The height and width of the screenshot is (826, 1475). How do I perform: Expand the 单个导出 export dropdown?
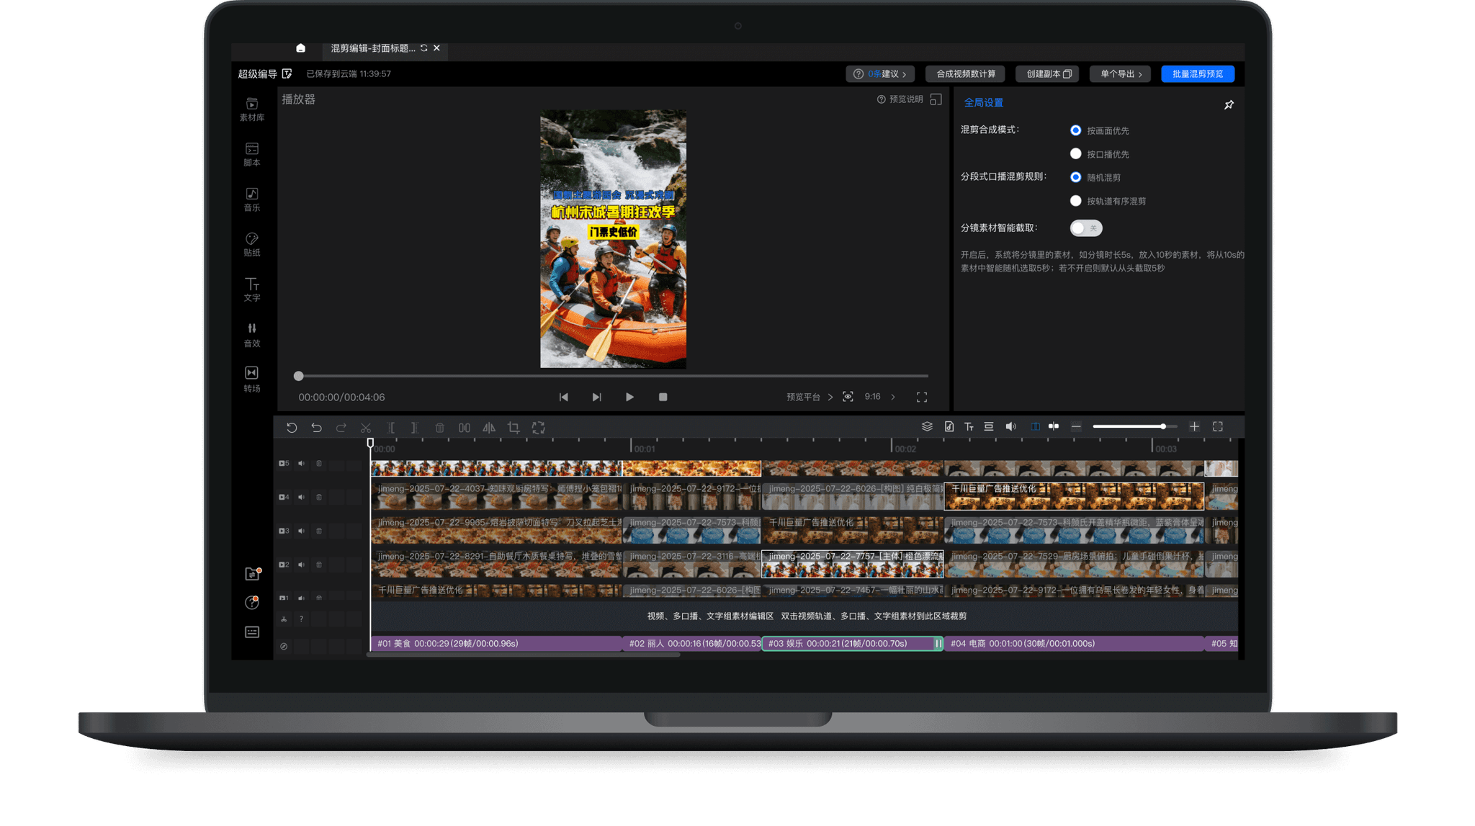pos(1120,74)
